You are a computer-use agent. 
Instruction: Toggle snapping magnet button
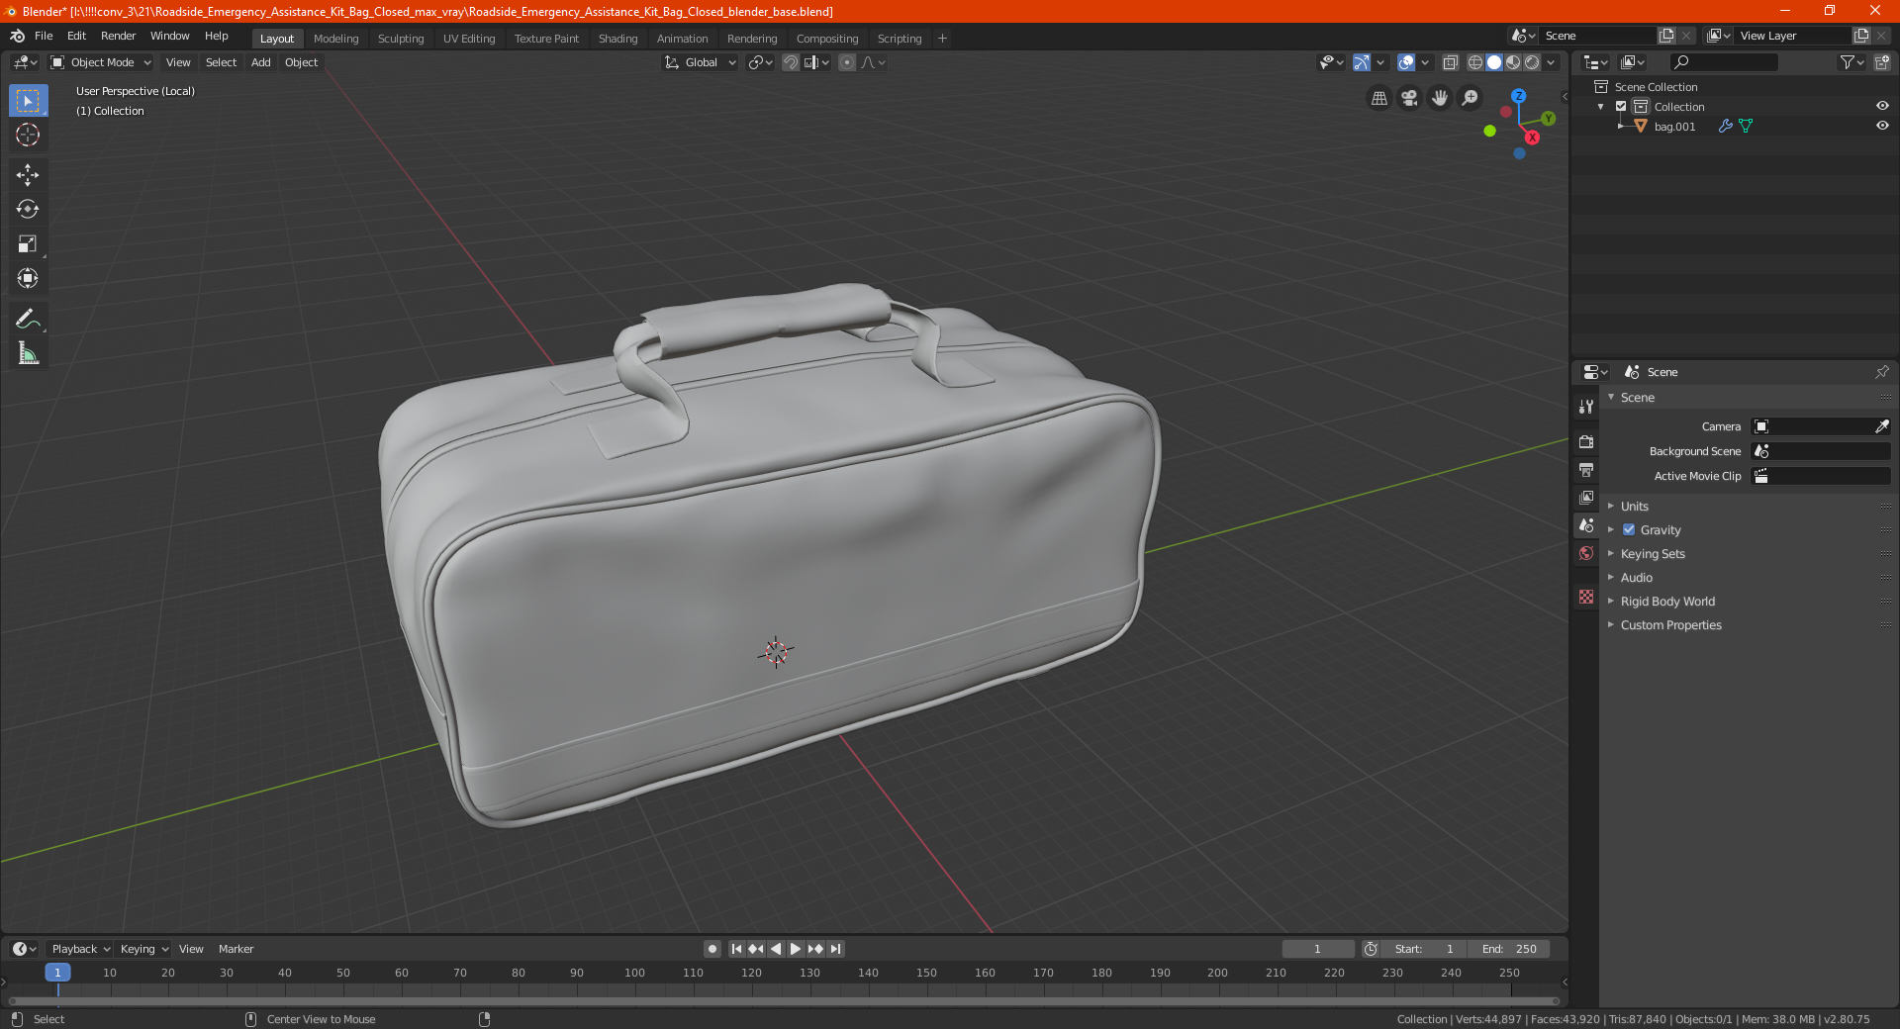tap(791, 62)
